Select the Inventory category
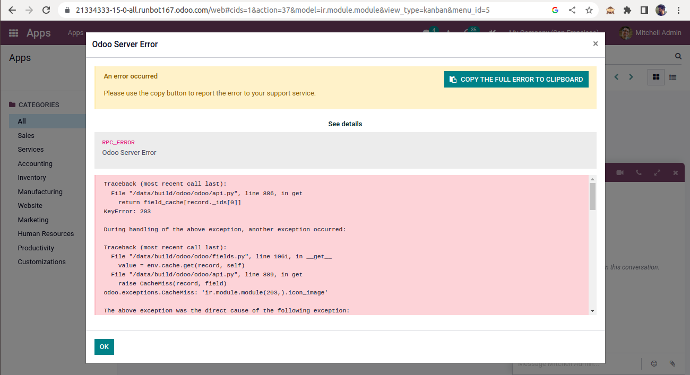The width and height of the screenshot is (690, 375). 32,178
